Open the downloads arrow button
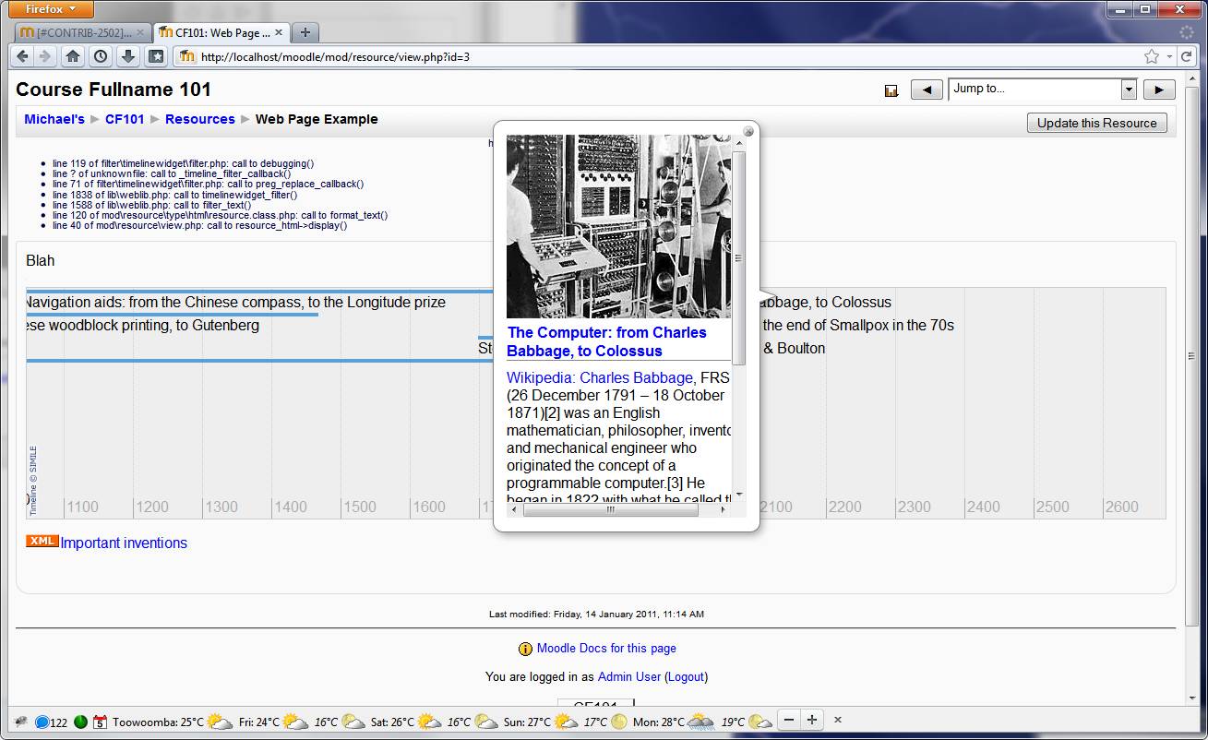1208x740 pixels. point(128,56)
